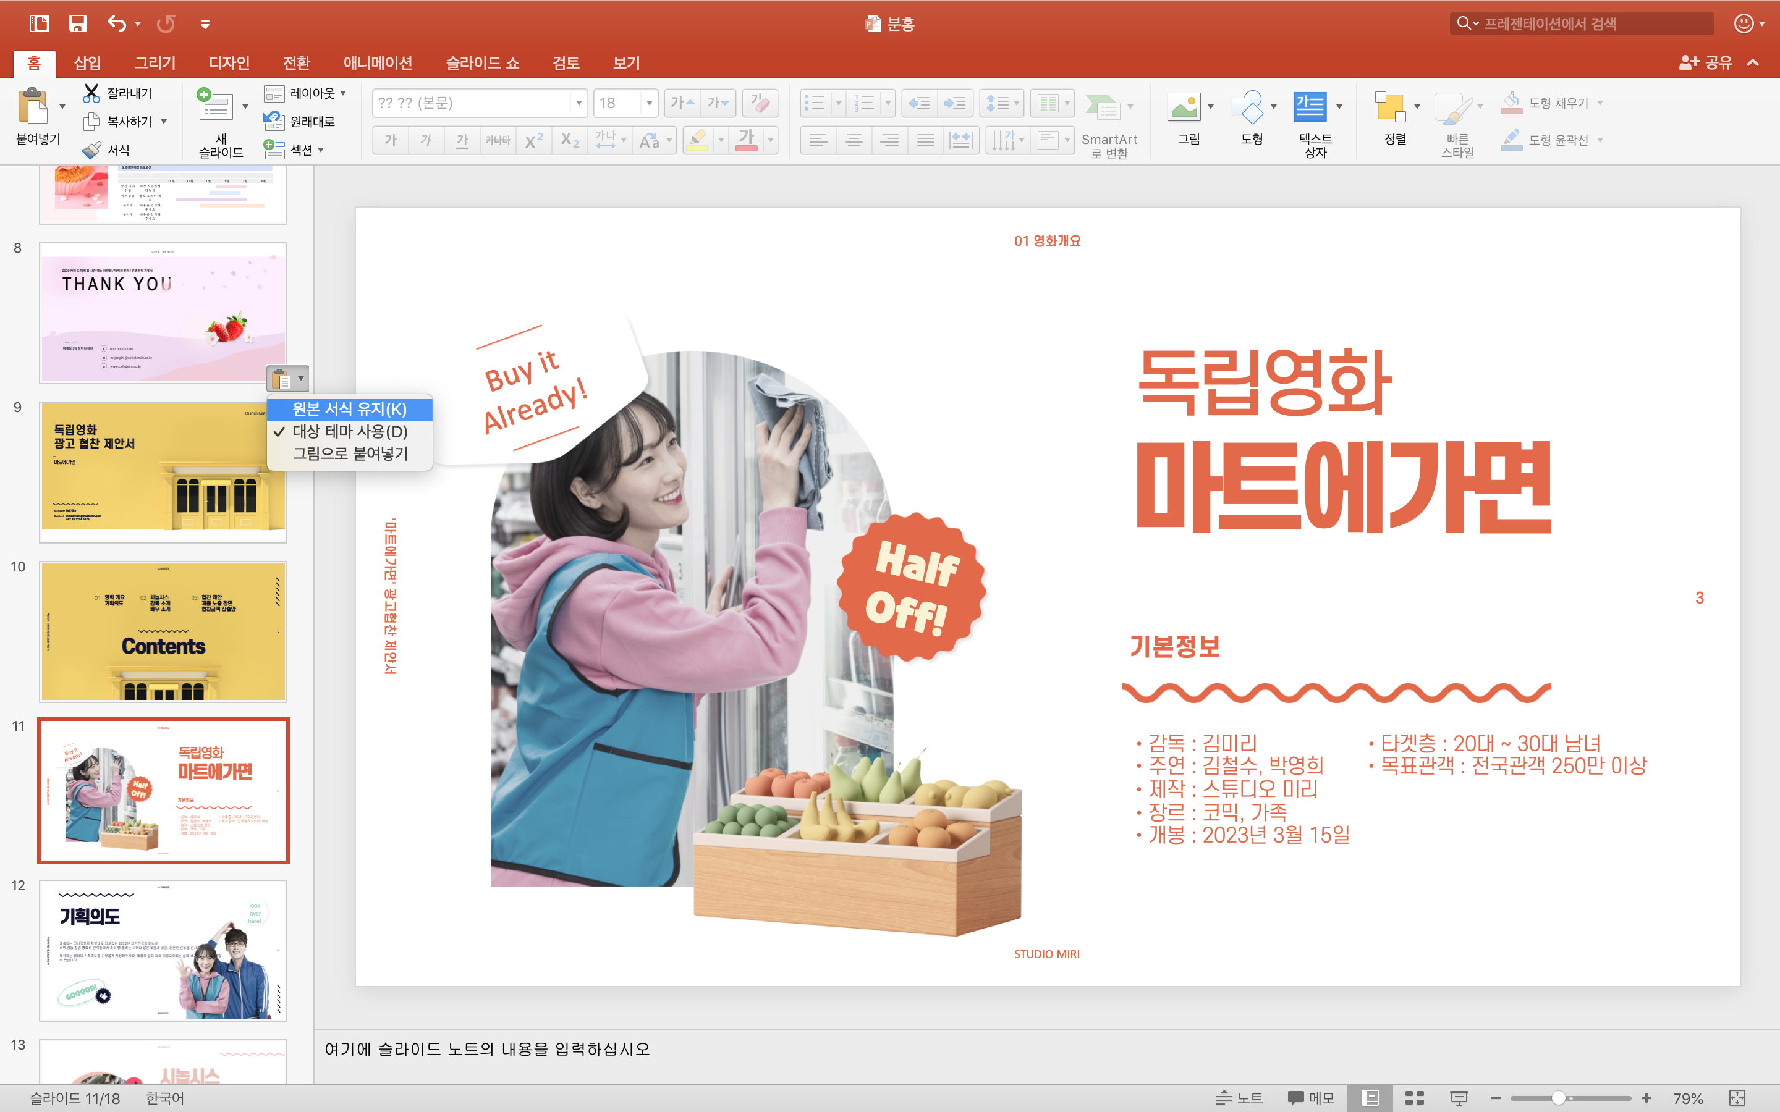Center align text

click(x=854, y=140)
